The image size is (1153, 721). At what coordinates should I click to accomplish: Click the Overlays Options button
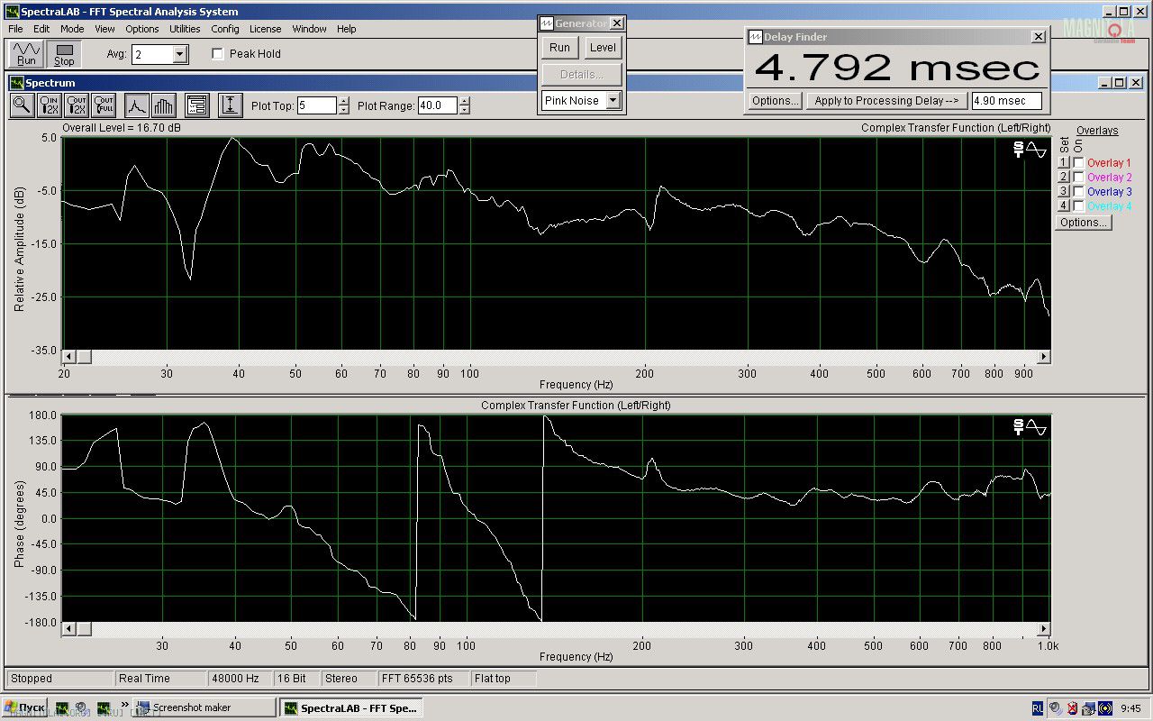pyautogui.click(x=1084, y=223)
